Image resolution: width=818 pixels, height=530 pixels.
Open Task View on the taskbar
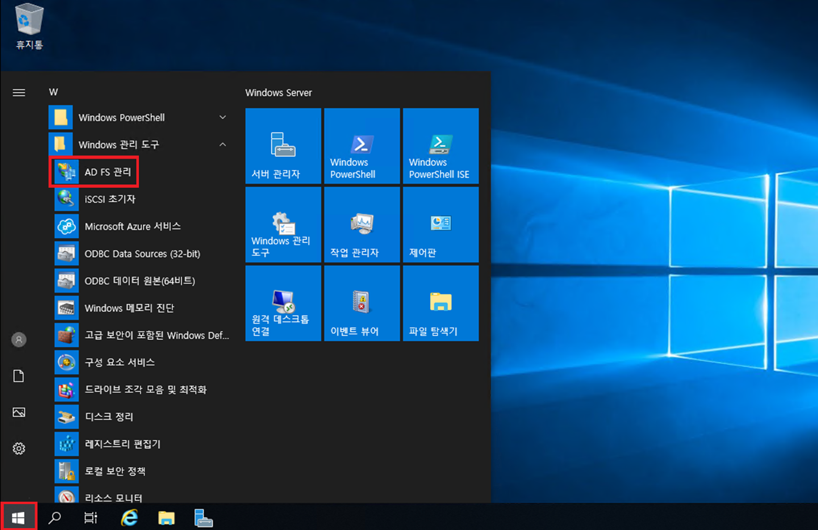91,518
